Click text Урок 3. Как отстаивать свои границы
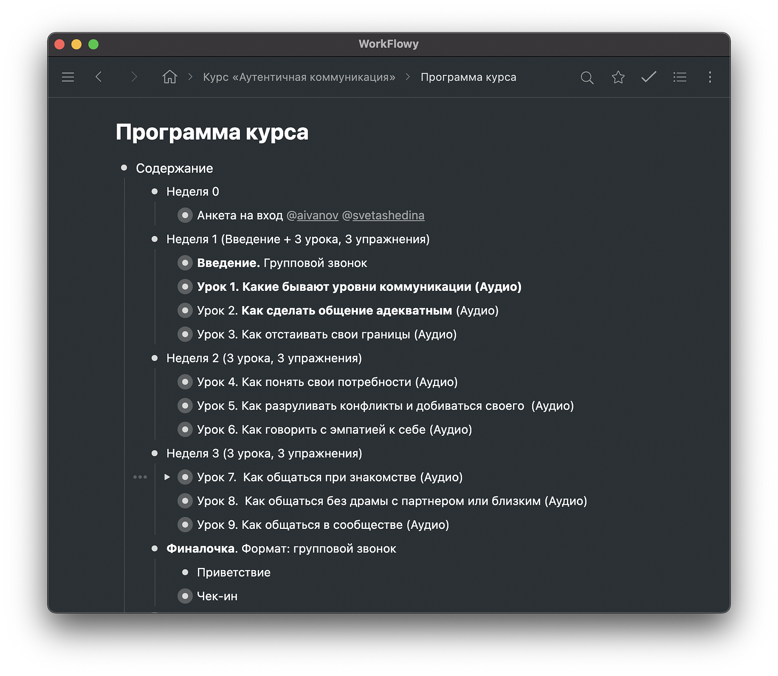 click(x=327, y=334)
